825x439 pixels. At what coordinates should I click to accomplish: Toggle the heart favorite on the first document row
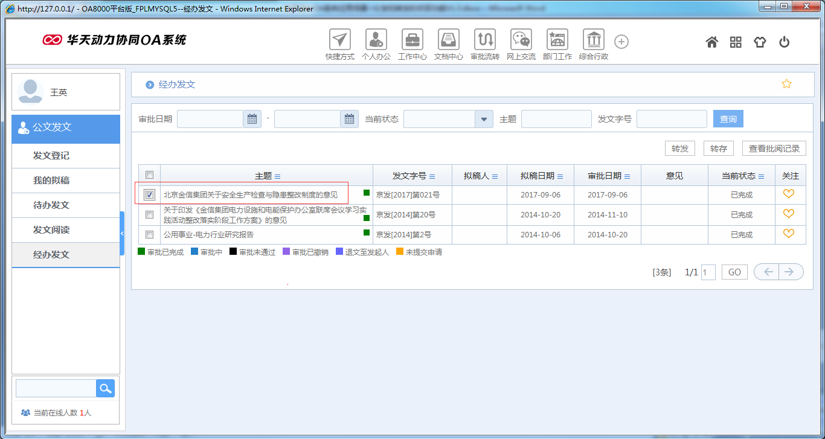click(x=789, y=193)
